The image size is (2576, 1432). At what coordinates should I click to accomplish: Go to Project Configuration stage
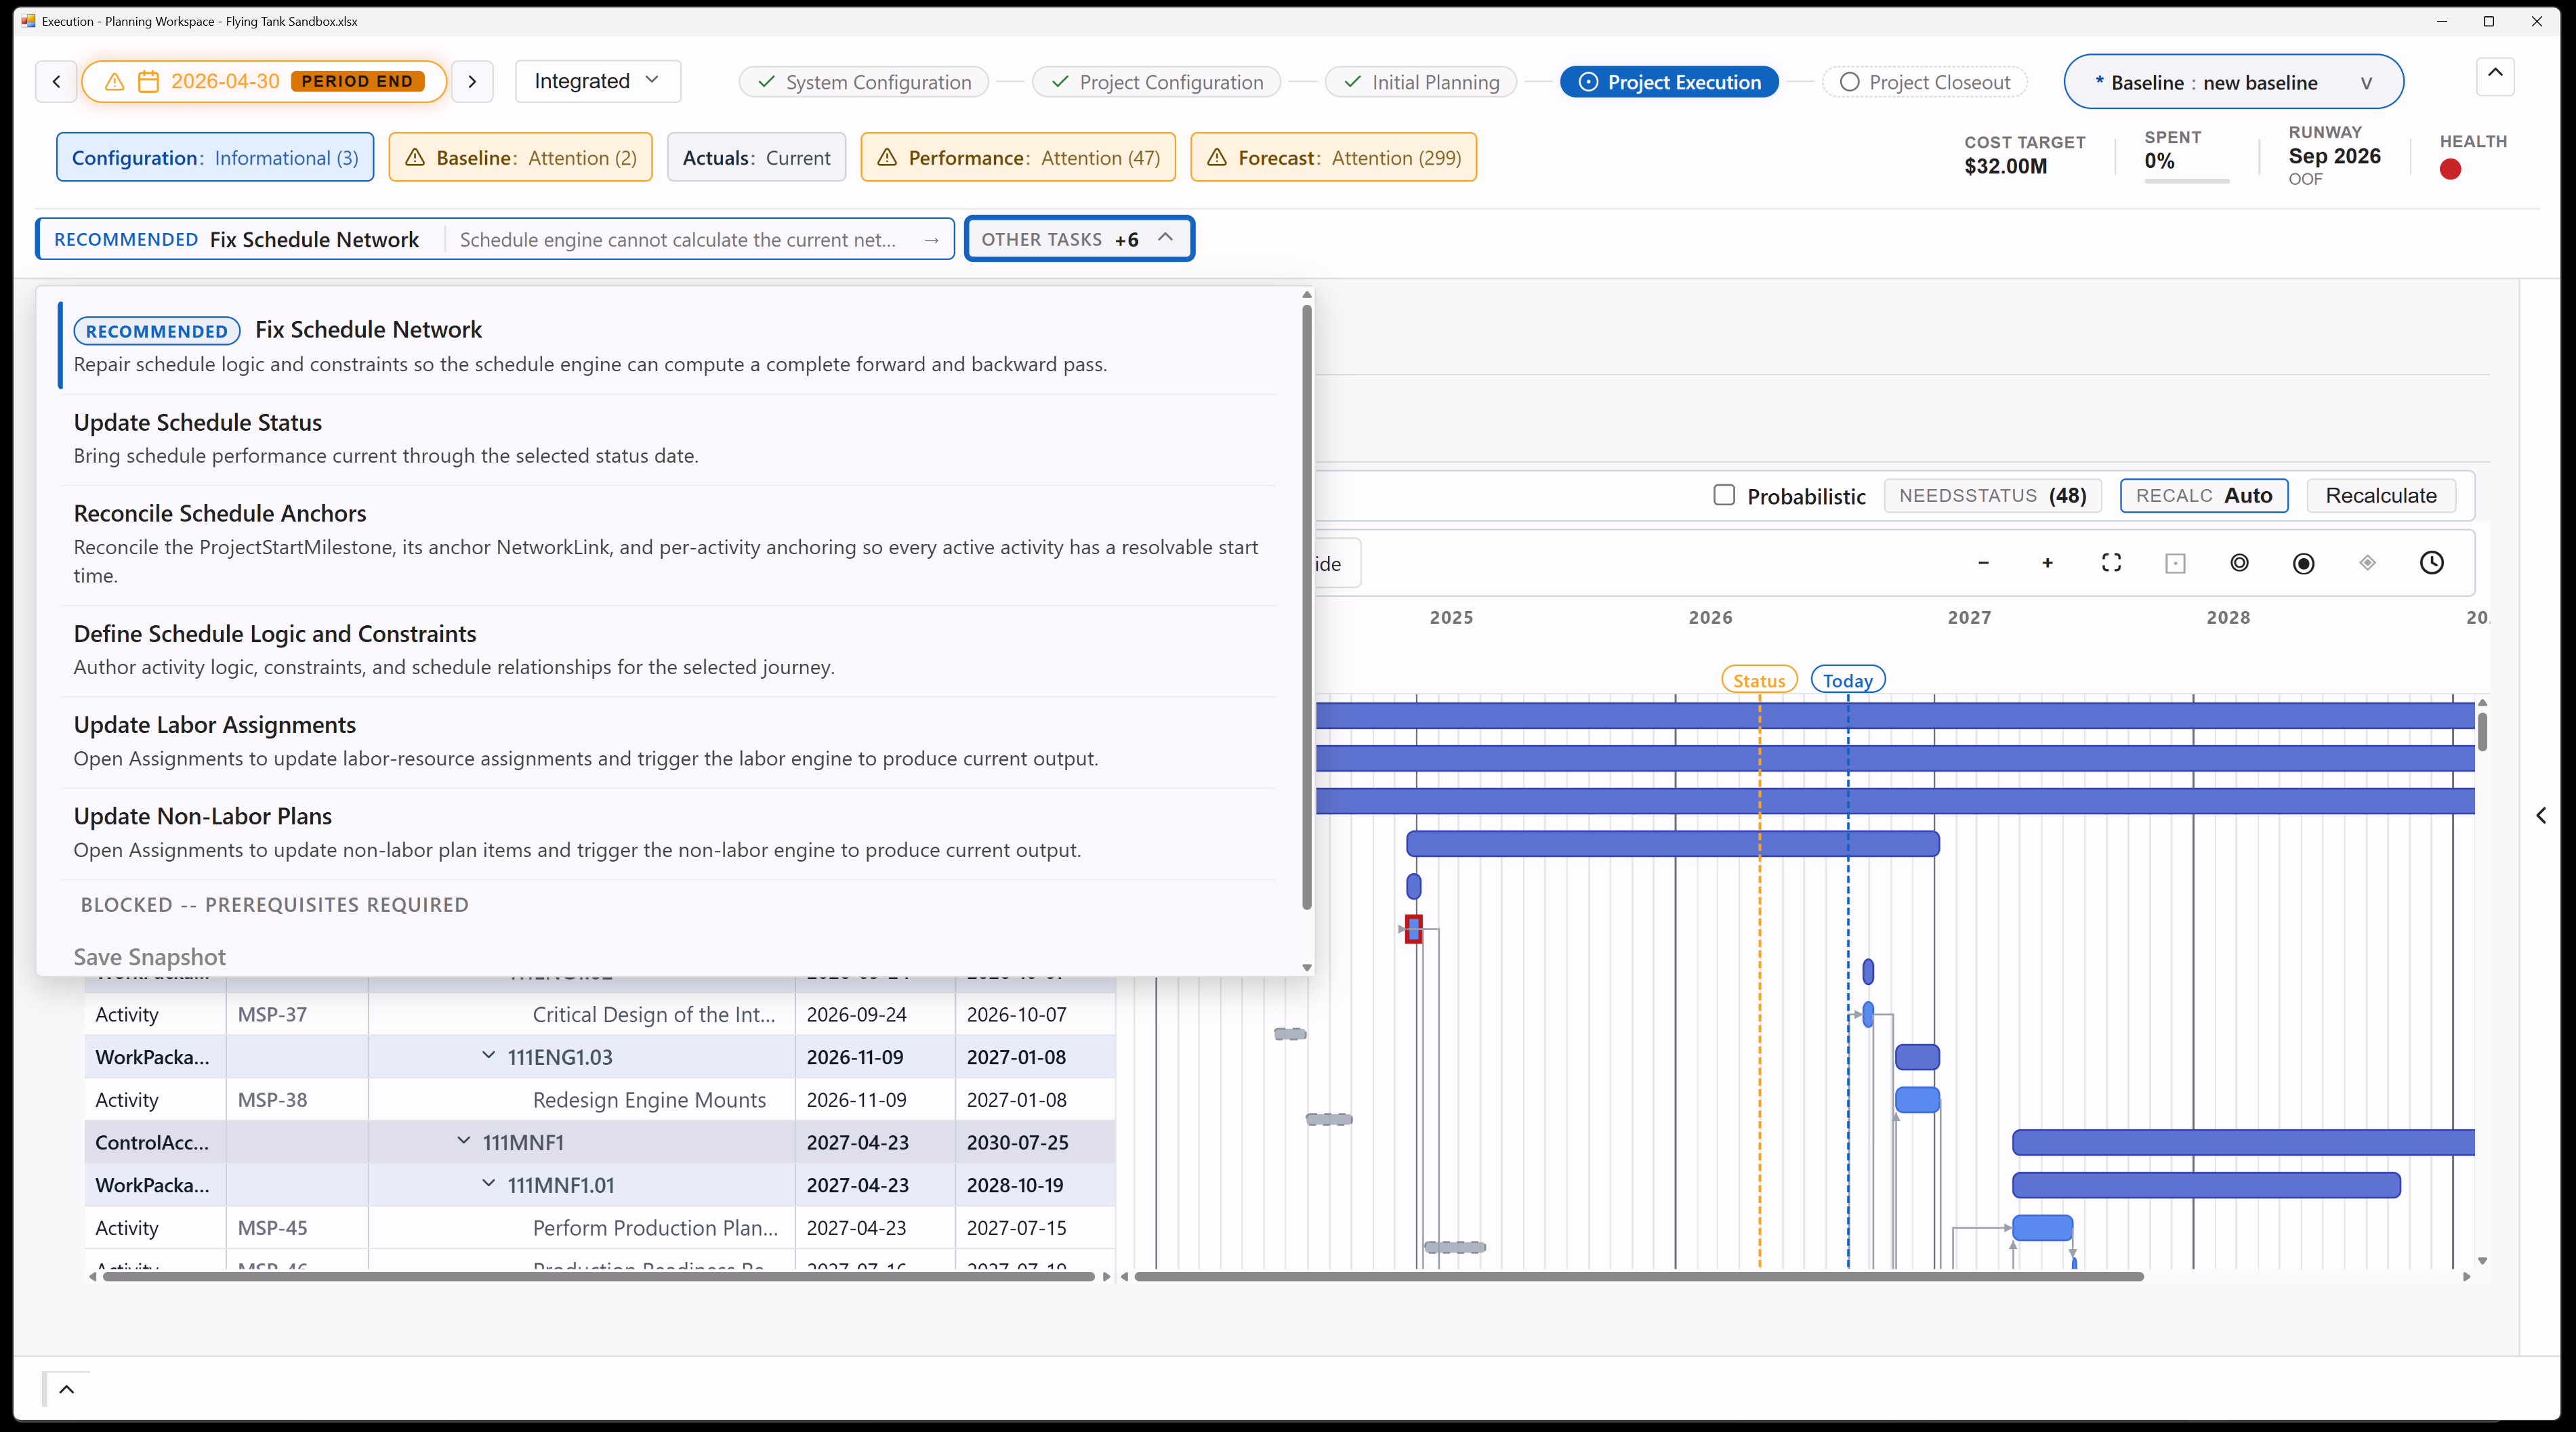[x=1157, y=82]
